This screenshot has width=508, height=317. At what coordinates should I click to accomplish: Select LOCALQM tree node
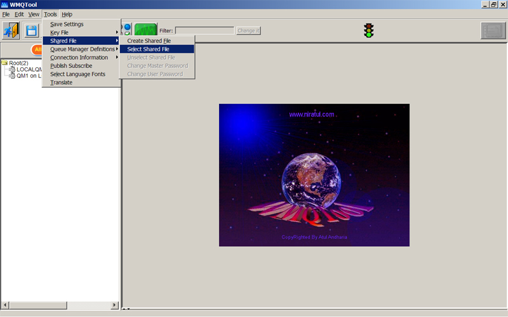pos(29,69)
